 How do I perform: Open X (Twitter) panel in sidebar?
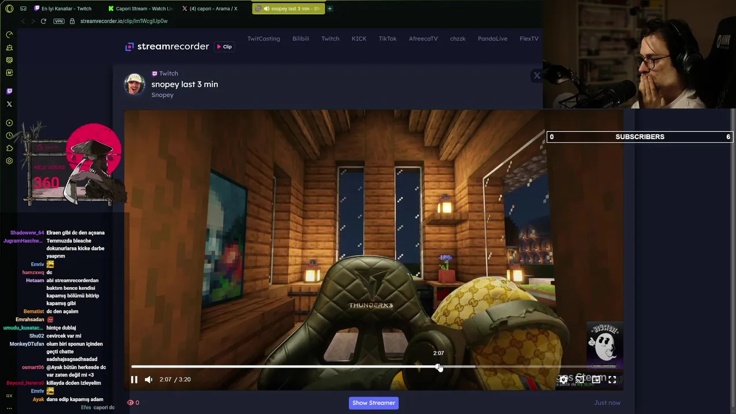(9, 104)
